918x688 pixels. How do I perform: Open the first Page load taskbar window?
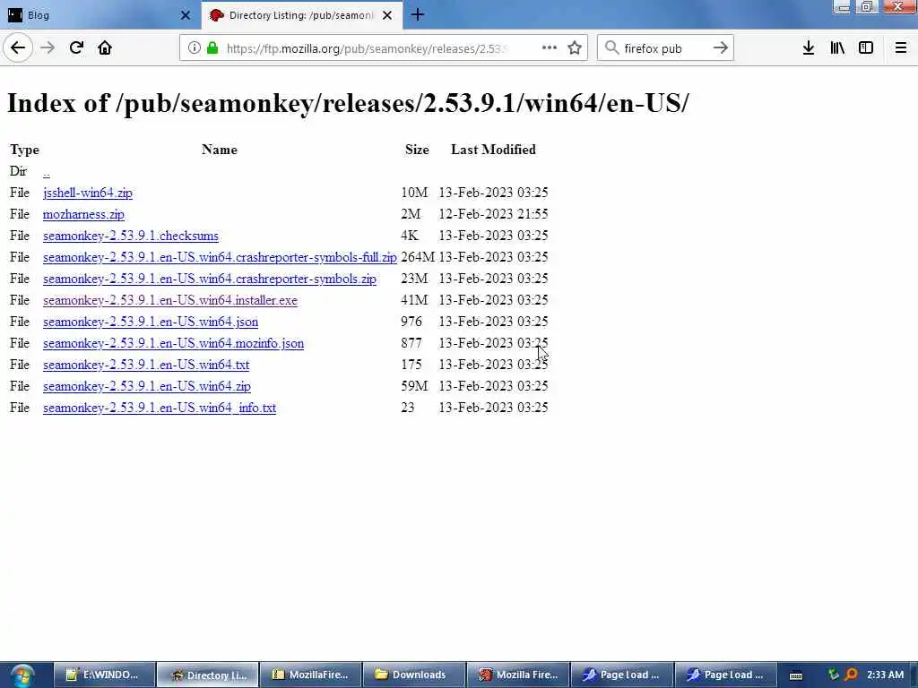(x=622, y=675)
